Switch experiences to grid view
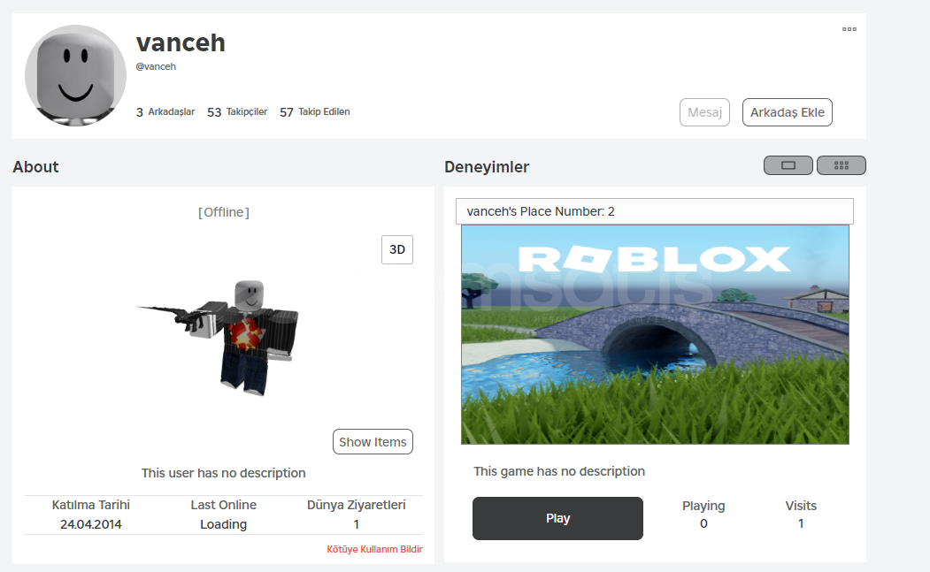 pos(841,165)
